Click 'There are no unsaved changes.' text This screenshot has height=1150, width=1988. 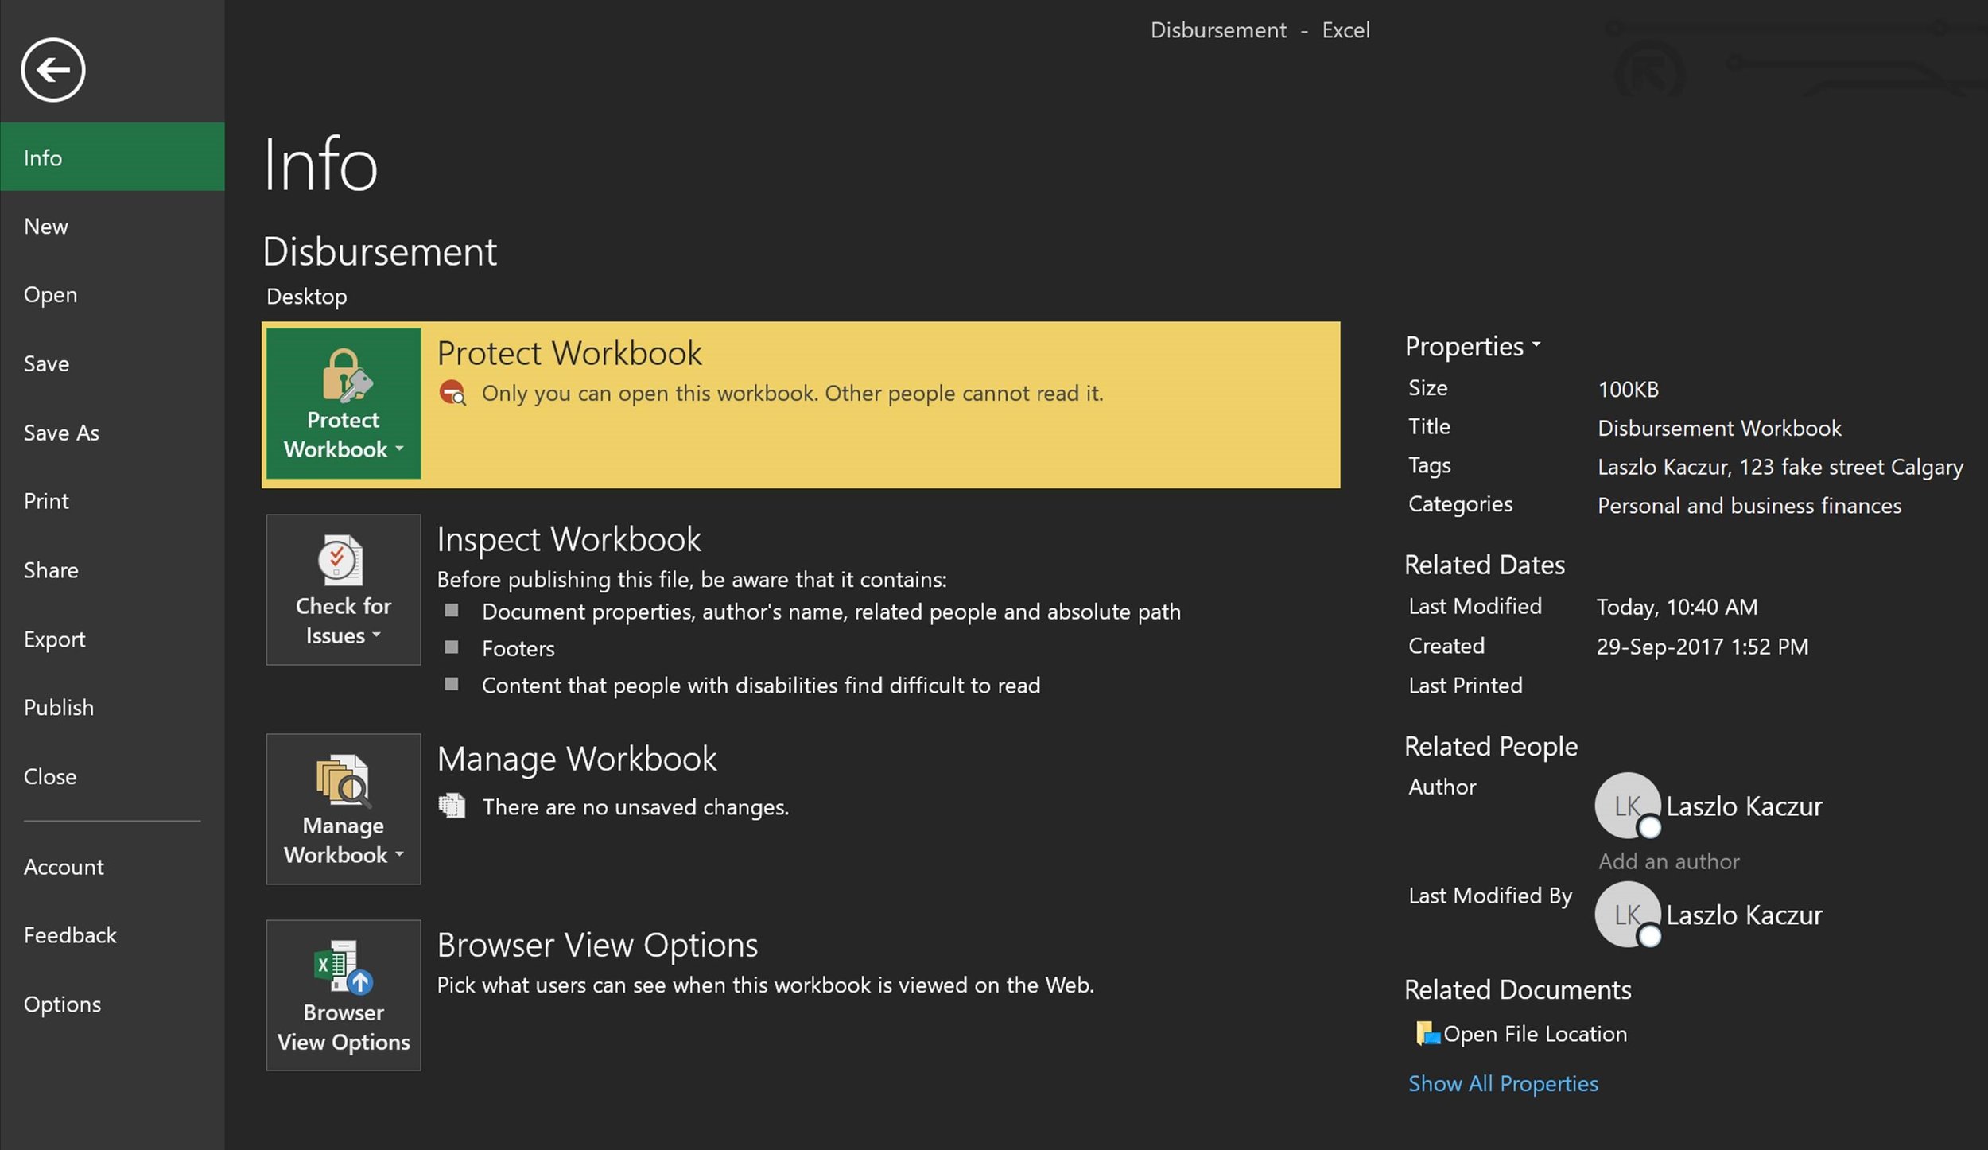[635, 807]
